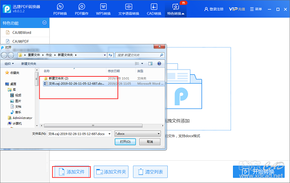Viewport: 290px width, 183px height.
Task: Select CAJ转PDF in sidebar
Action: pos(25,41)
